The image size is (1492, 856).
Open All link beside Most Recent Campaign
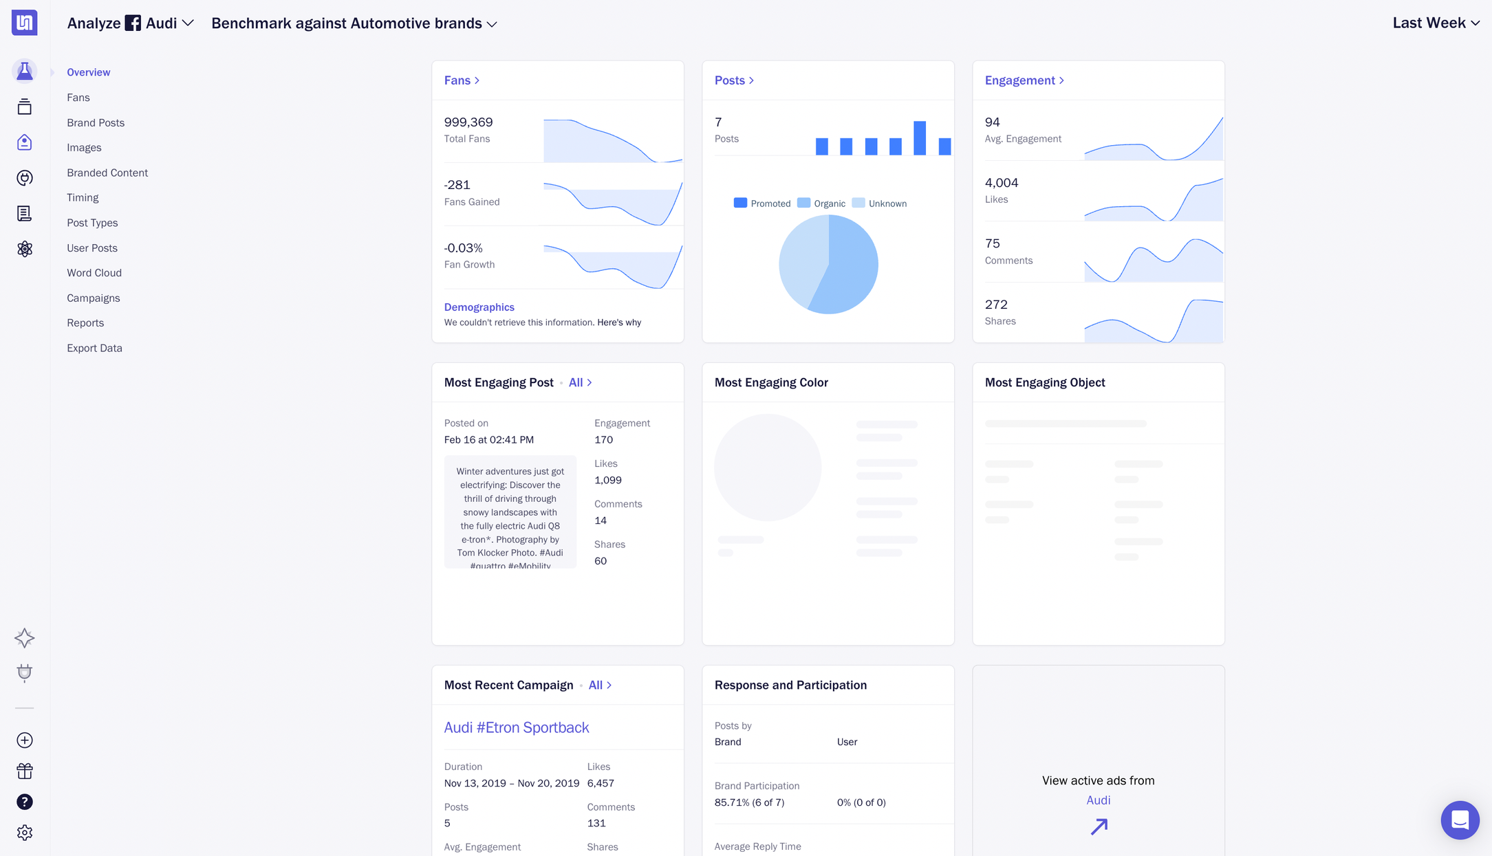600,685
